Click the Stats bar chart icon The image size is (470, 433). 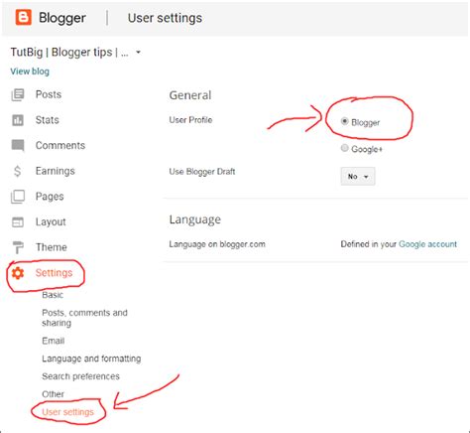[18, 120]
